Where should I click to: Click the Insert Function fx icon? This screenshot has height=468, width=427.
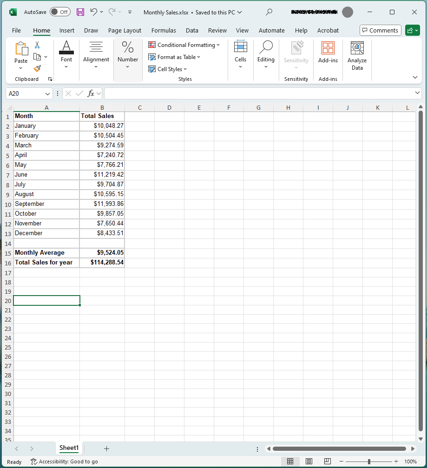tap(91, 93)
